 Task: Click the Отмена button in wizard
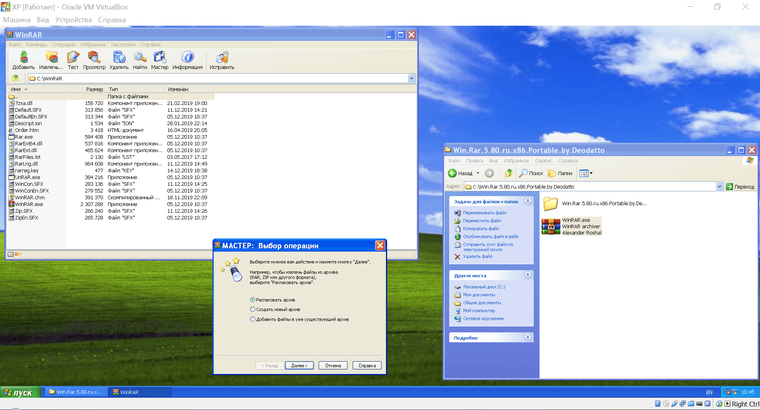(x=333, y=366)
